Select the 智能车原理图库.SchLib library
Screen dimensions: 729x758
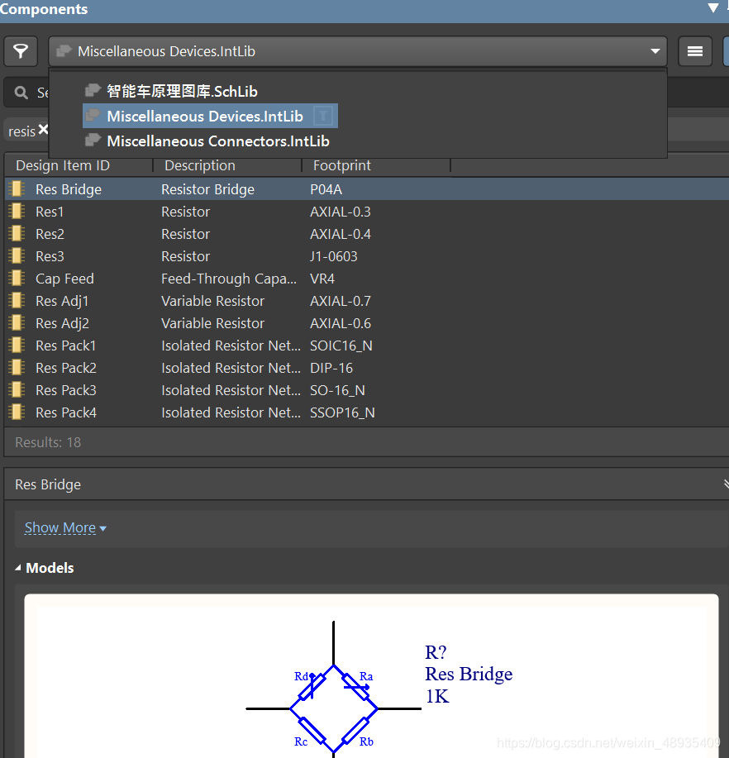pos(182,92)
